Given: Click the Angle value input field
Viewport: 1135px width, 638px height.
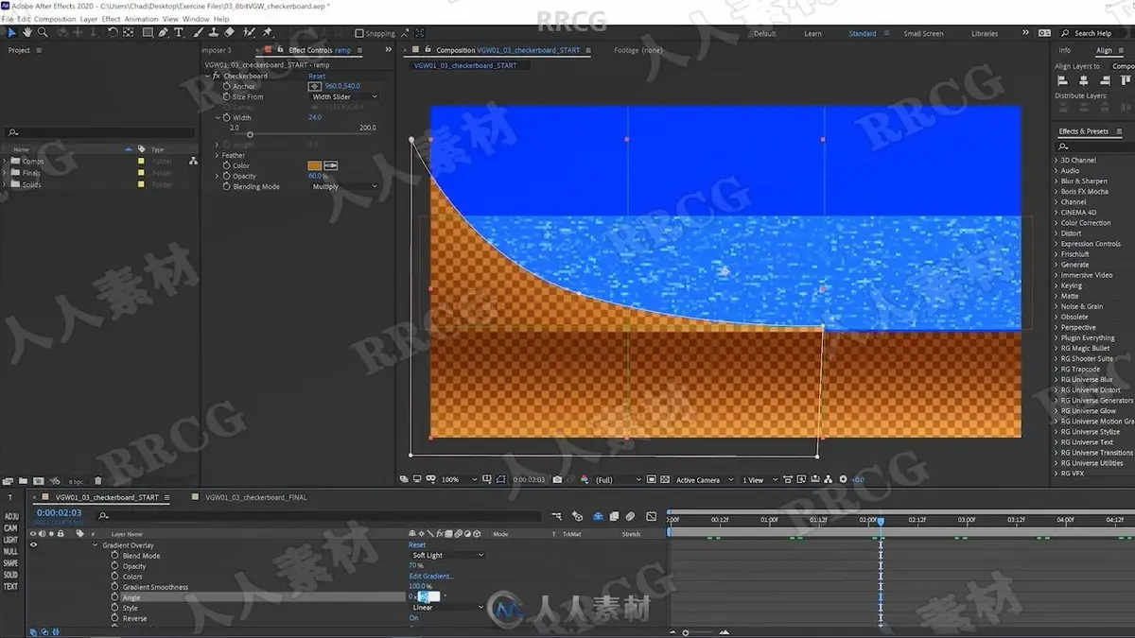Looking at the screenshot, I should 425,597.
